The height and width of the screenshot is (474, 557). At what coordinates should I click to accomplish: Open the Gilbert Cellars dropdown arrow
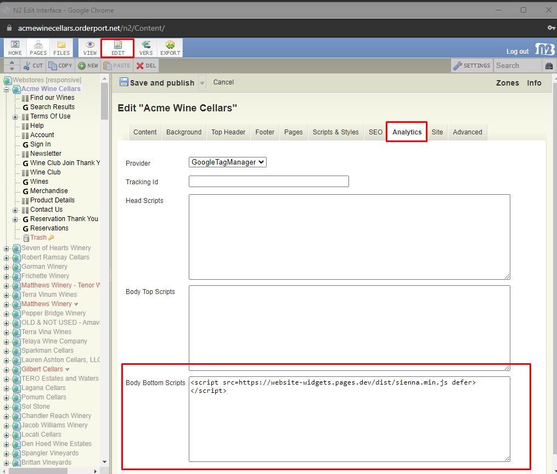[67, 370]
